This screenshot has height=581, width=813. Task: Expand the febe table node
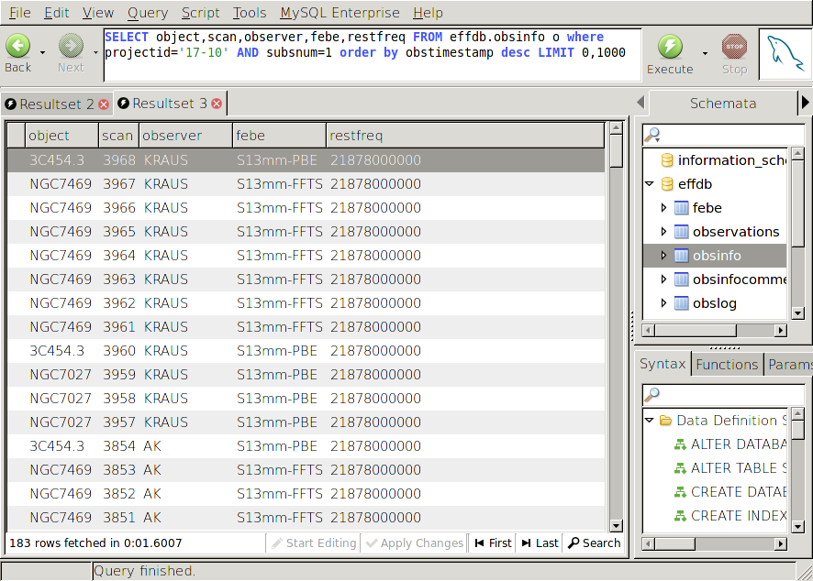(663, 208)
